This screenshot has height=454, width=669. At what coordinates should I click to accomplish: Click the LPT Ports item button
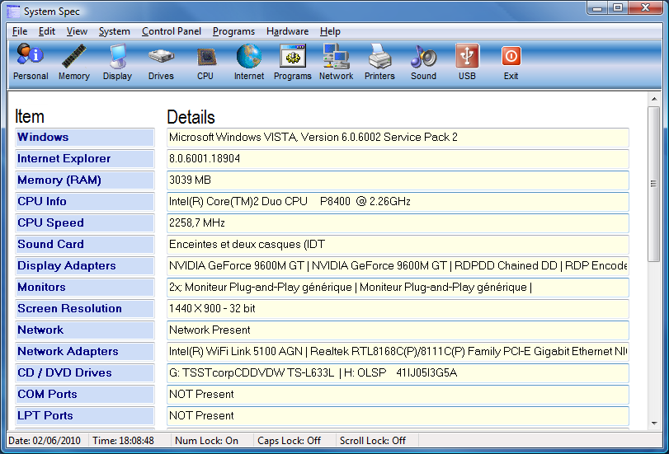point(85,415)
